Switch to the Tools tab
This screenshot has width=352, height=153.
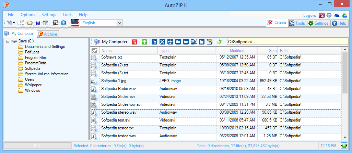pyautogui.click(x=297, y=23)
